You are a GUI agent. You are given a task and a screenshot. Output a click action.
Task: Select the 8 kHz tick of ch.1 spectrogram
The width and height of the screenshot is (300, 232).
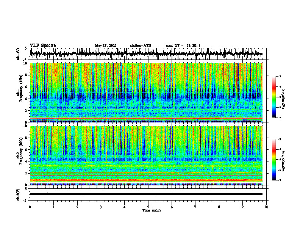click(x=26, y=75)
